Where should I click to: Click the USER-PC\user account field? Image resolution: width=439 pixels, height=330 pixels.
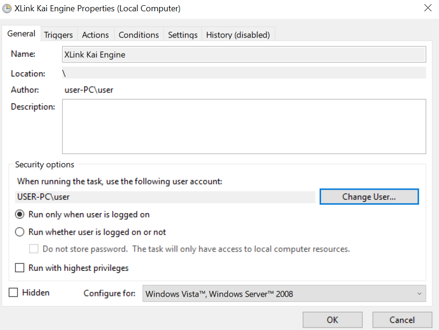pos(165,197)
